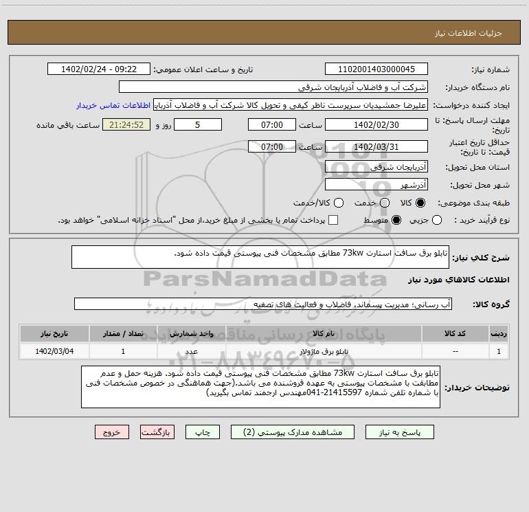Screen dimensions: 529x512
Task: Click the response deadline date 1402/02/30
Action: [x=376, y=125]
